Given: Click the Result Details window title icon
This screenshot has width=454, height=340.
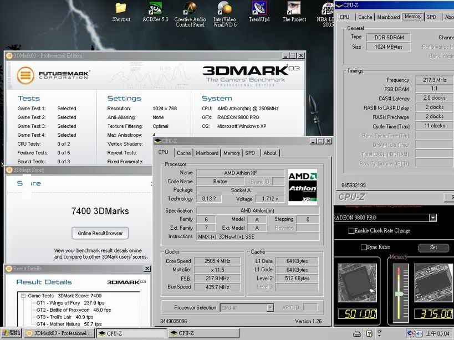Looking at the screenshot, I should (x=8, y=269).
